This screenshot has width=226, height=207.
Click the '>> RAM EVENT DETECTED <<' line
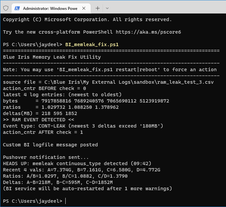tap(39, 120)
